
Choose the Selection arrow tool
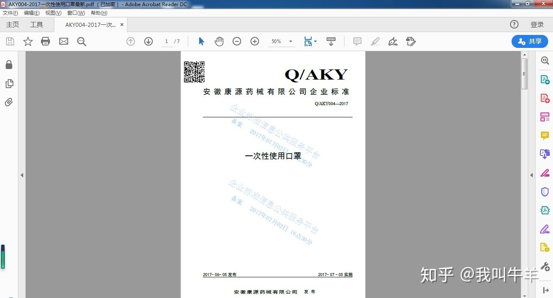(201, 41)
